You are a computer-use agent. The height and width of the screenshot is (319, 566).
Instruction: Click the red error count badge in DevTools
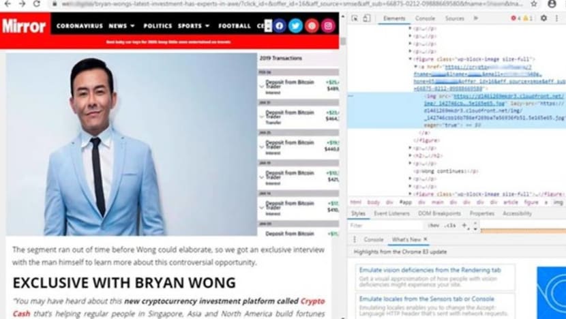tap(516, 18)
